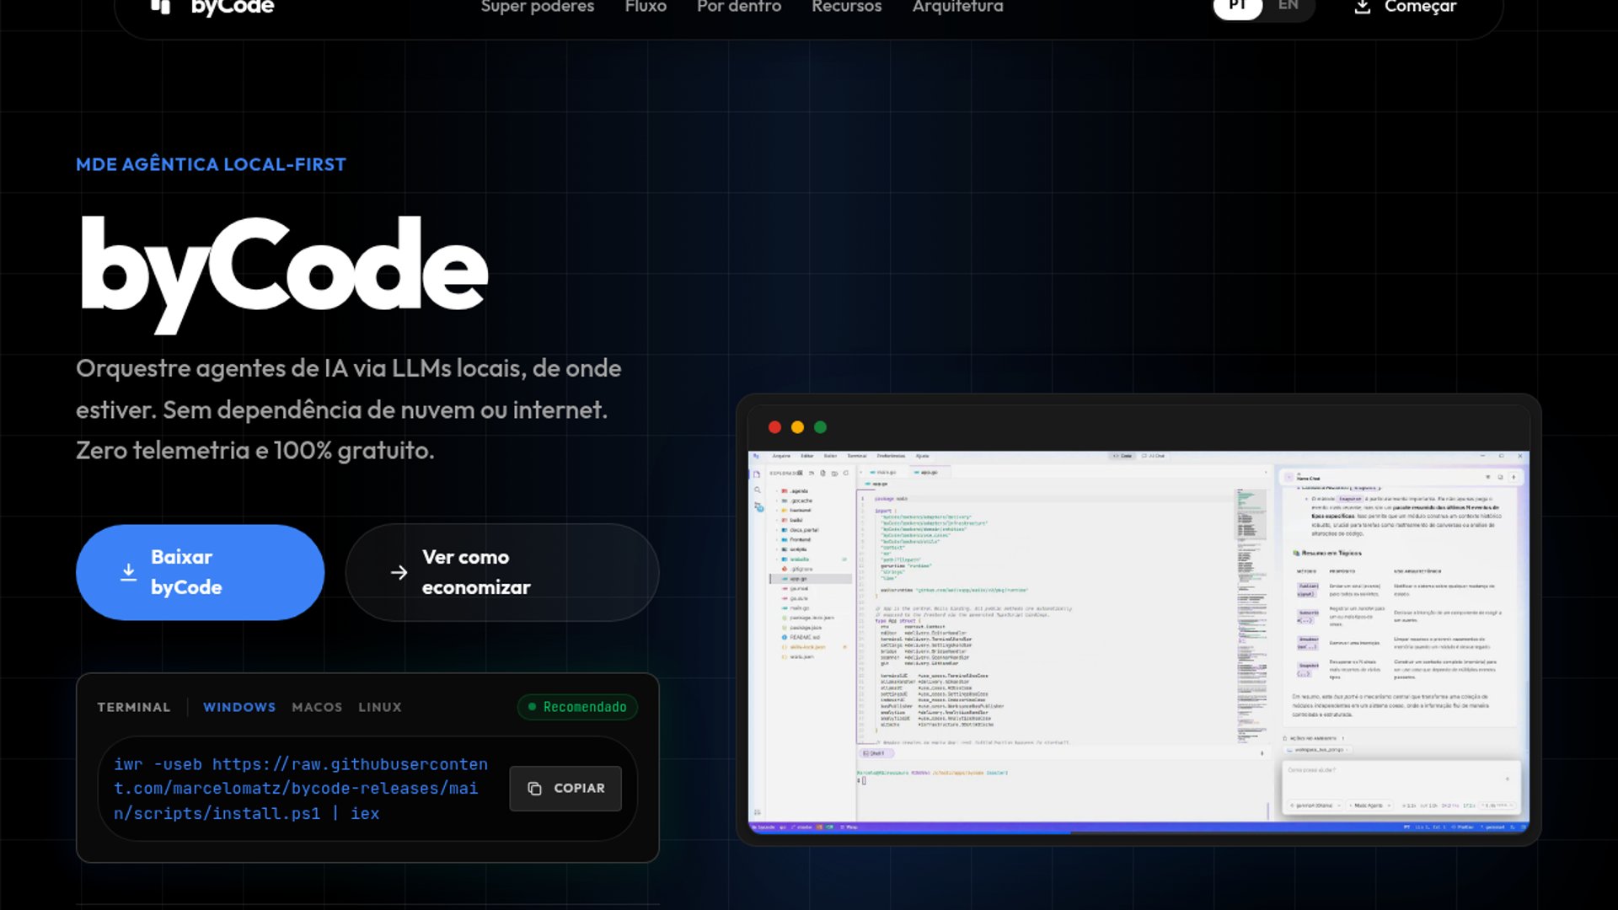Click the arrow icon in Ver como economizar
The image size is (1618, 910).
(399, 573)
